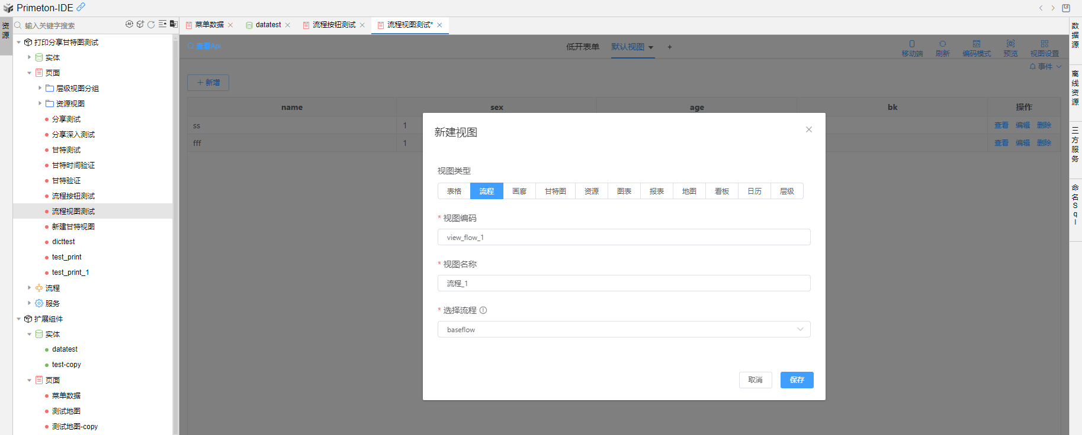This screenshot has height=435, width=1082.
Task: Click the AI assistant icon in resource toolbar
Action: click(129, 24)
